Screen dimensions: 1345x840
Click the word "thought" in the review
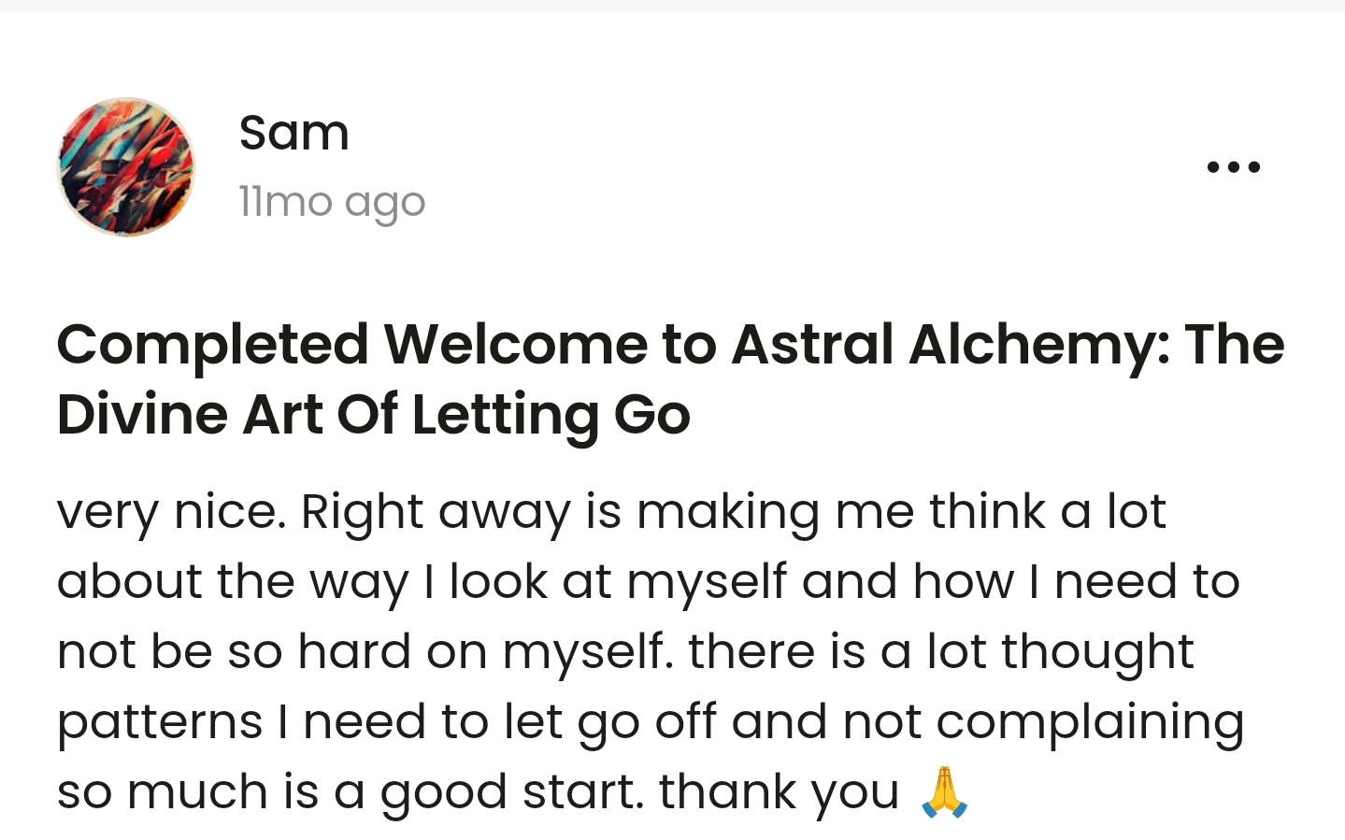(1097, 652)
